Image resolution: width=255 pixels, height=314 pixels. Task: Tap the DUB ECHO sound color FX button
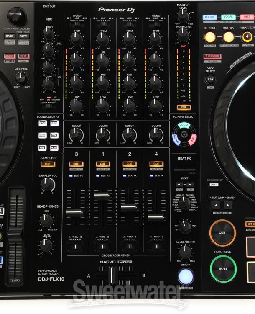(54, 123)
